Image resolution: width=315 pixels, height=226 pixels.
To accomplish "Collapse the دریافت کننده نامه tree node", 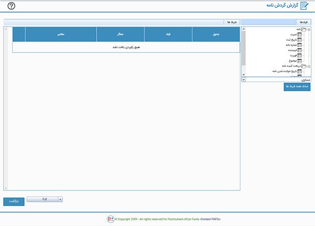I will tap(309, 66).
